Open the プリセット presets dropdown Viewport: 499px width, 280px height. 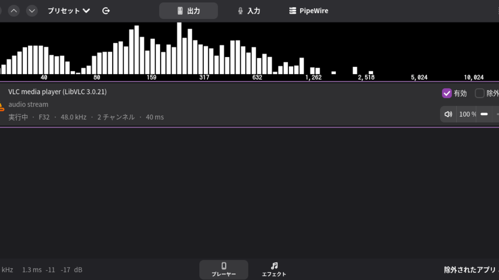pyautogui.click(x=69, y=11)
